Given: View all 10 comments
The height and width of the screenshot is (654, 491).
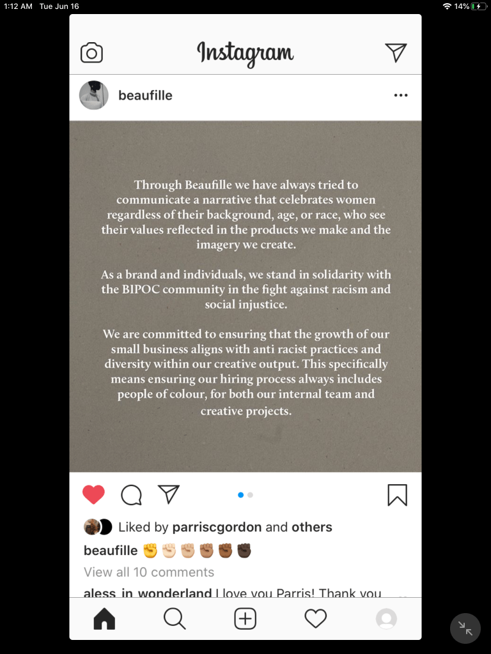Looking at the screenshot, I should point(149,572).
